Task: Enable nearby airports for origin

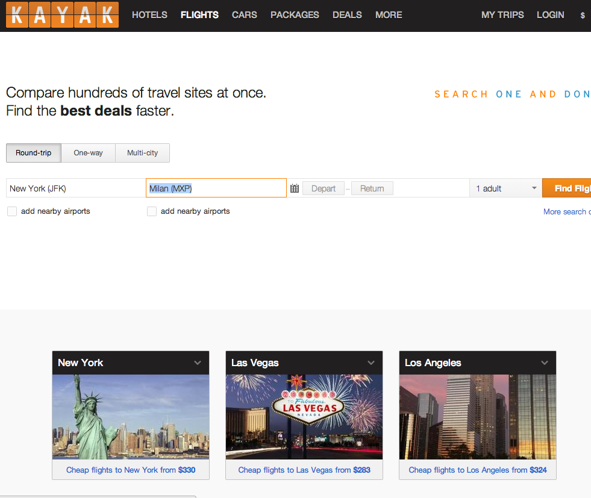Action: (x=12, y=211)
